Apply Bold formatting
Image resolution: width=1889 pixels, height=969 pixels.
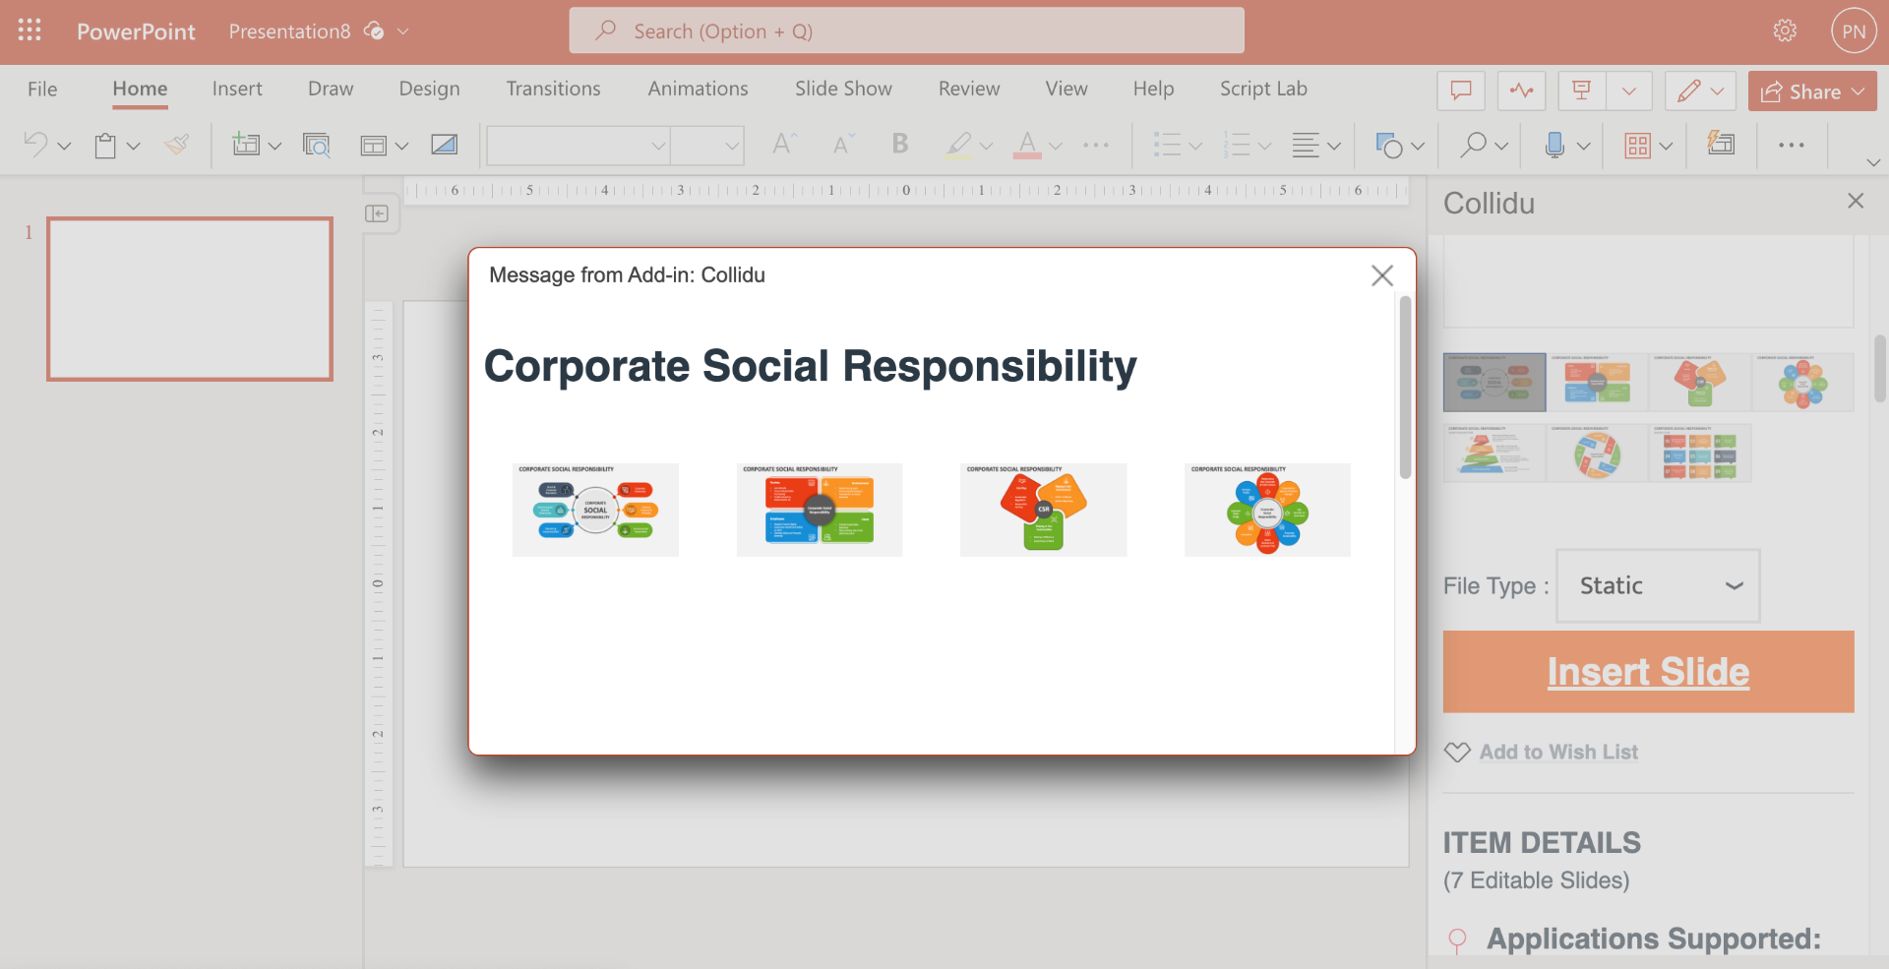[x=899, y=145]
